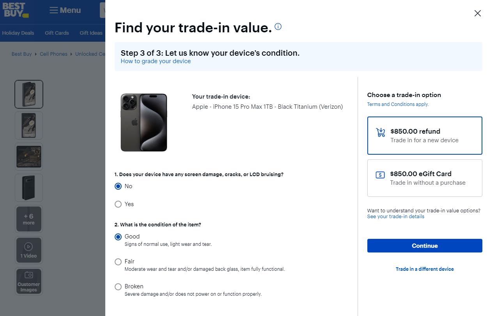489x316 pixels.
Task: Click Trade in a different device
Action: tap(425, 269)
